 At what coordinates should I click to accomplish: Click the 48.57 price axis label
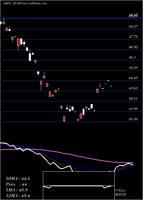133,27
